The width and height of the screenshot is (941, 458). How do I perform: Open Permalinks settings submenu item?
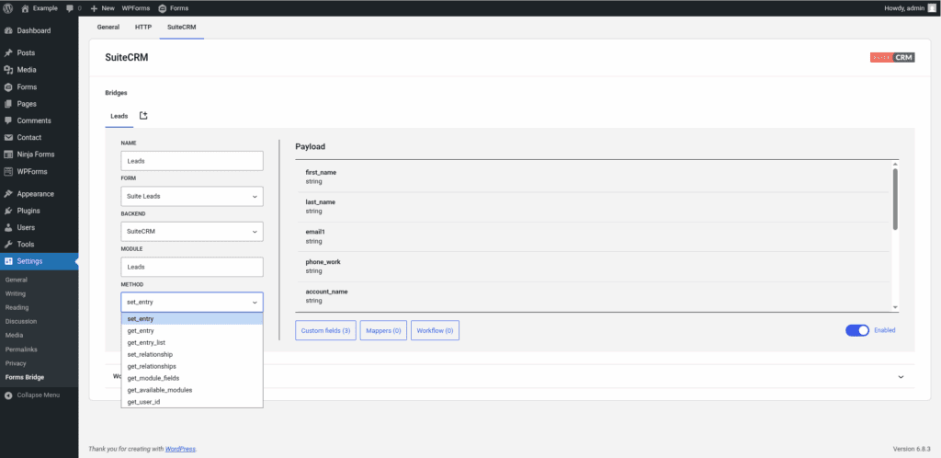tap(21, 349)
